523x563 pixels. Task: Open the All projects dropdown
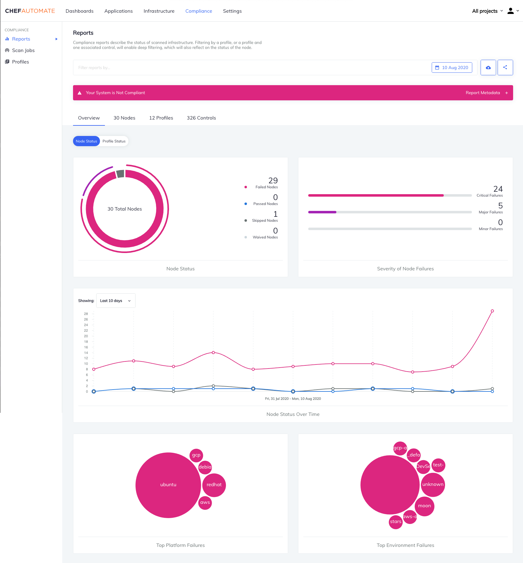pyautogui.click(x=487, y=11)
